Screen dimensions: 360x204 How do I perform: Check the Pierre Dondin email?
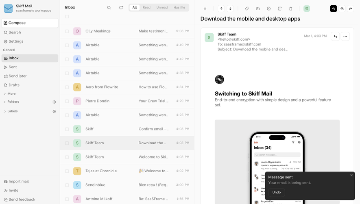coord(67,101)
